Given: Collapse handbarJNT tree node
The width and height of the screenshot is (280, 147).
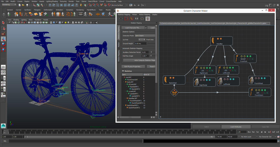Looking at the screenshot, I should coord(125,98).
